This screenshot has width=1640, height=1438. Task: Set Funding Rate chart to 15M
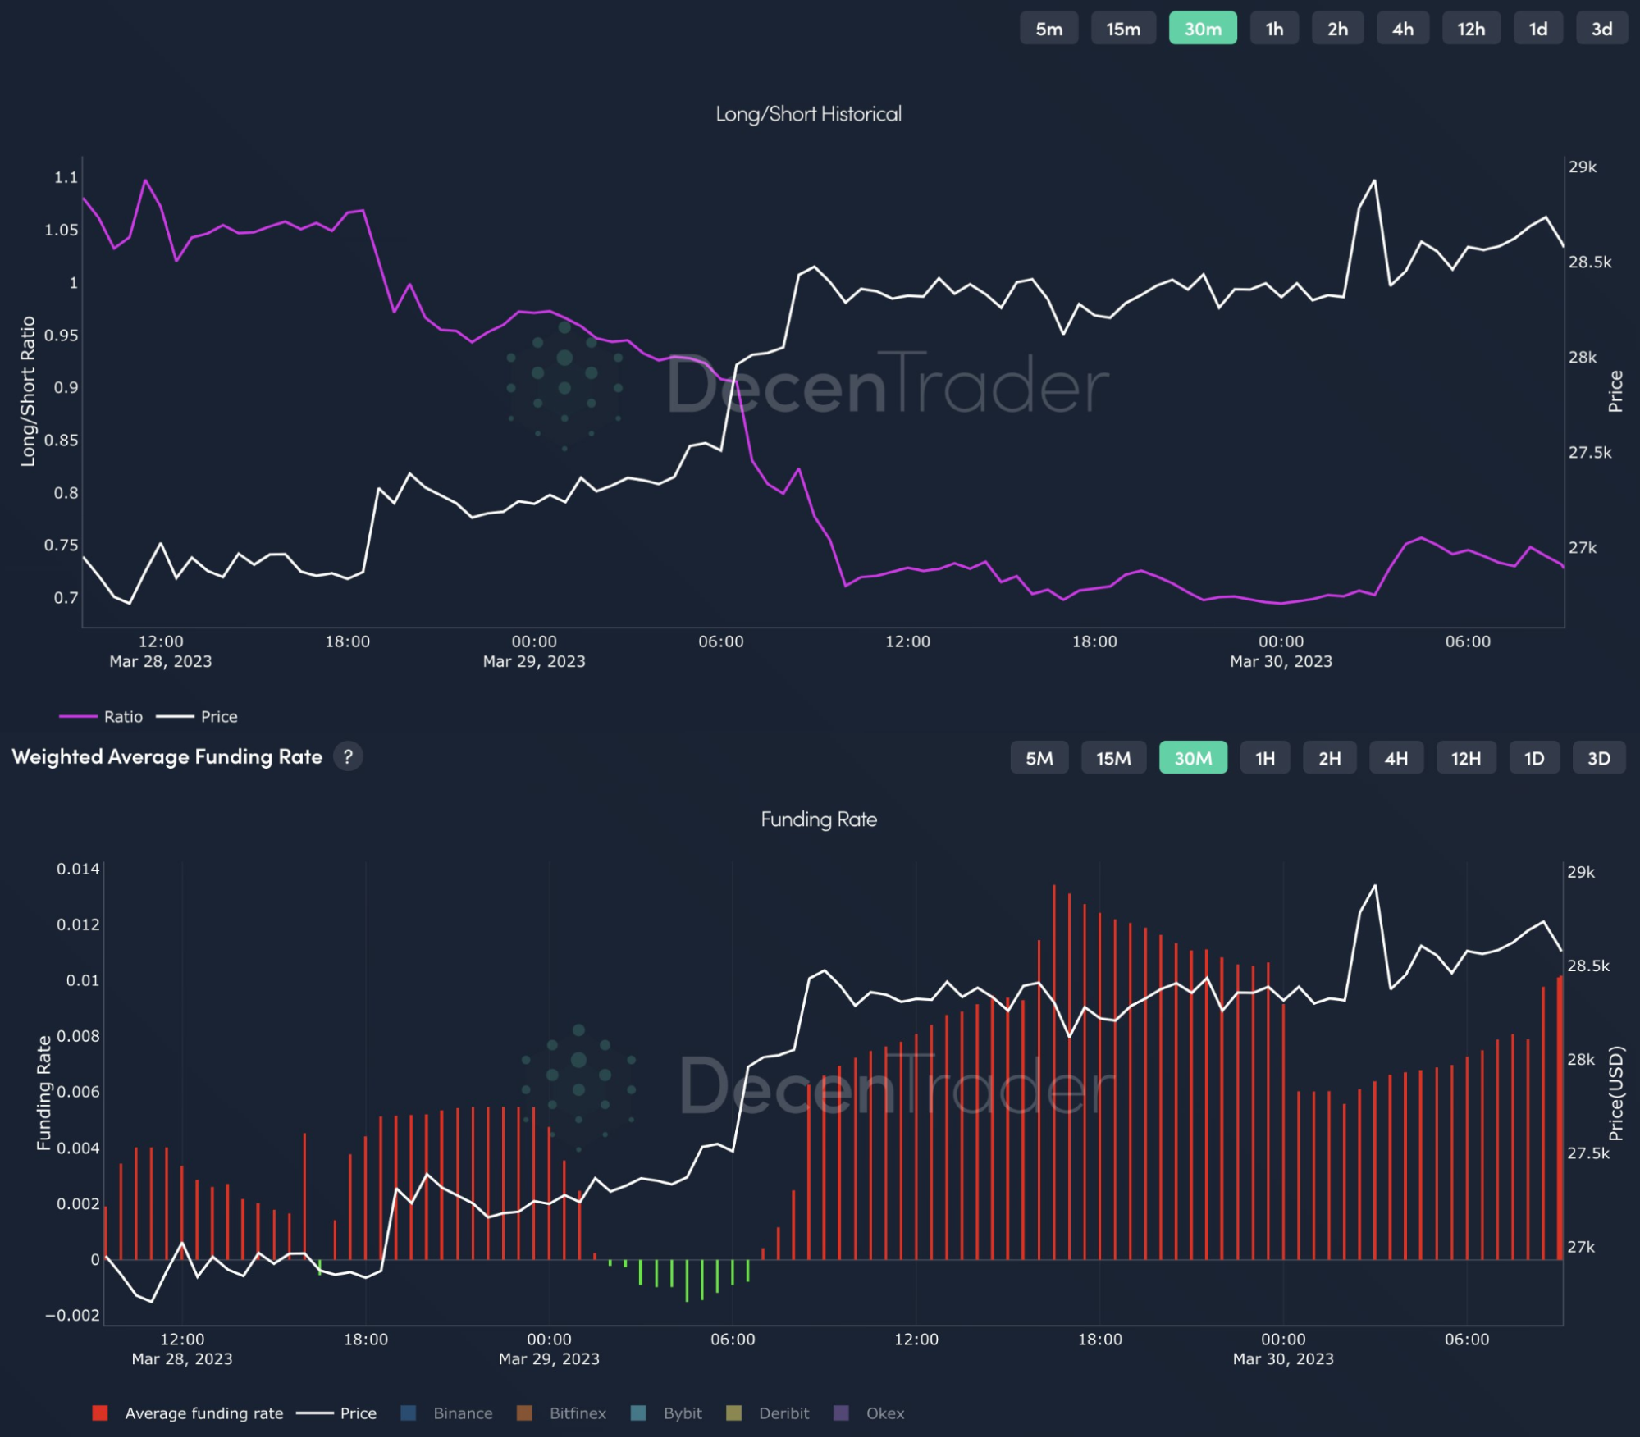pos(1113,758)
